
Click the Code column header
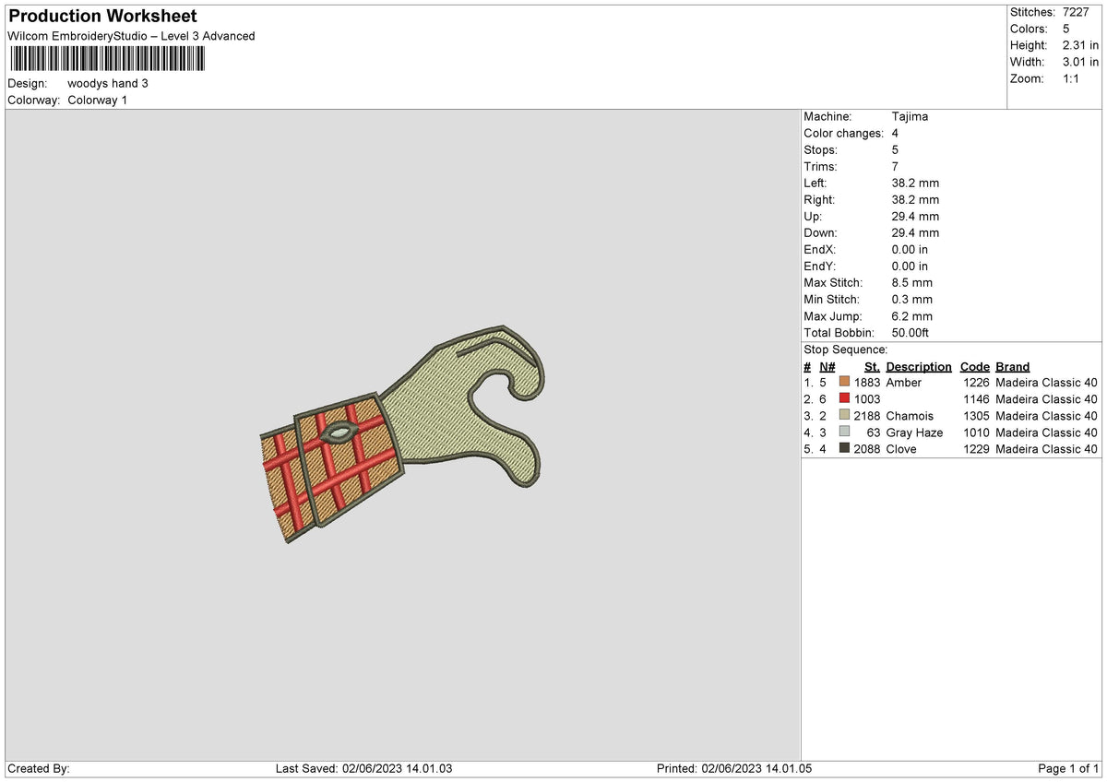974,367
